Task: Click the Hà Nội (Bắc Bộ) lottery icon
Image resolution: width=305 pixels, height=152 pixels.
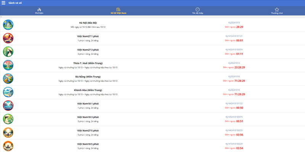Action: (8, 25)
